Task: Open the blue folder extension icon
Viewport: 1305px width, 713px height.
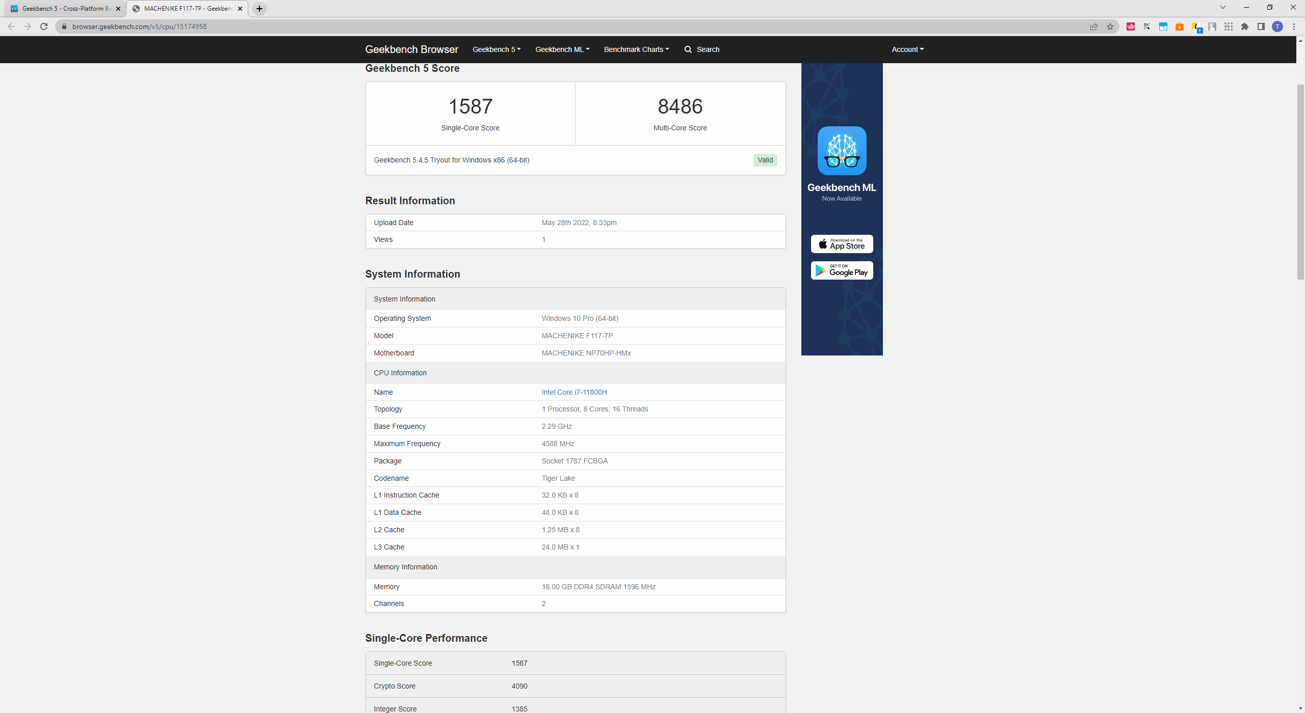Action: pos(1163,26)
